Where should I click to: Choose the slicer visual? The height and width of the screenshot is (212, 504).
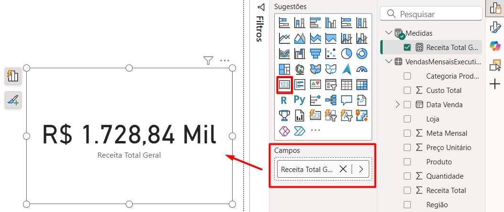331,85
